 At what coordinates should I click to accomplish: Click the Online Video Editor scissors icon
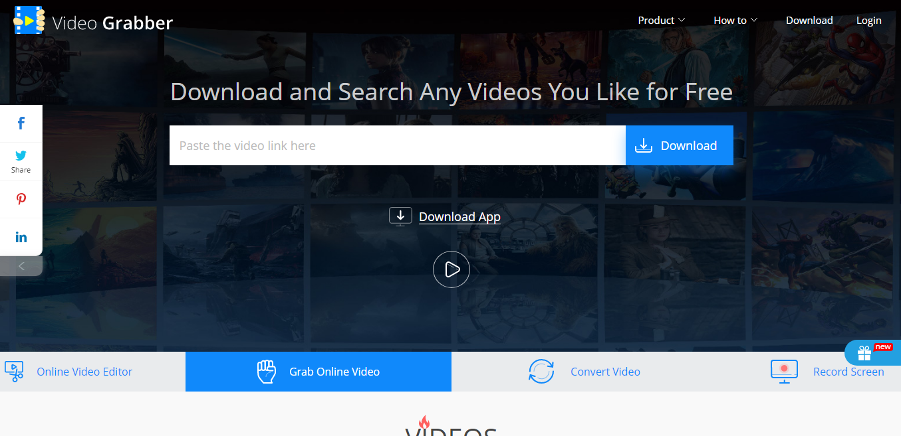point(14,372)
